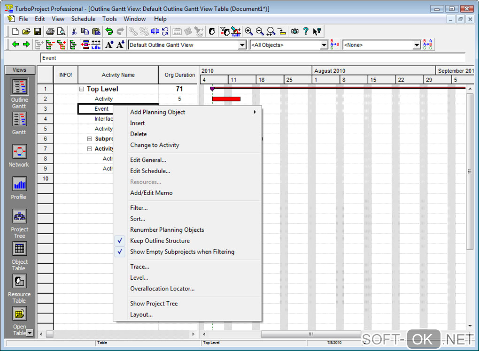Click the Gantt chart horizontal scrollbar thumb
Viewport: 479px width, 351px height.
click(311, 334)
